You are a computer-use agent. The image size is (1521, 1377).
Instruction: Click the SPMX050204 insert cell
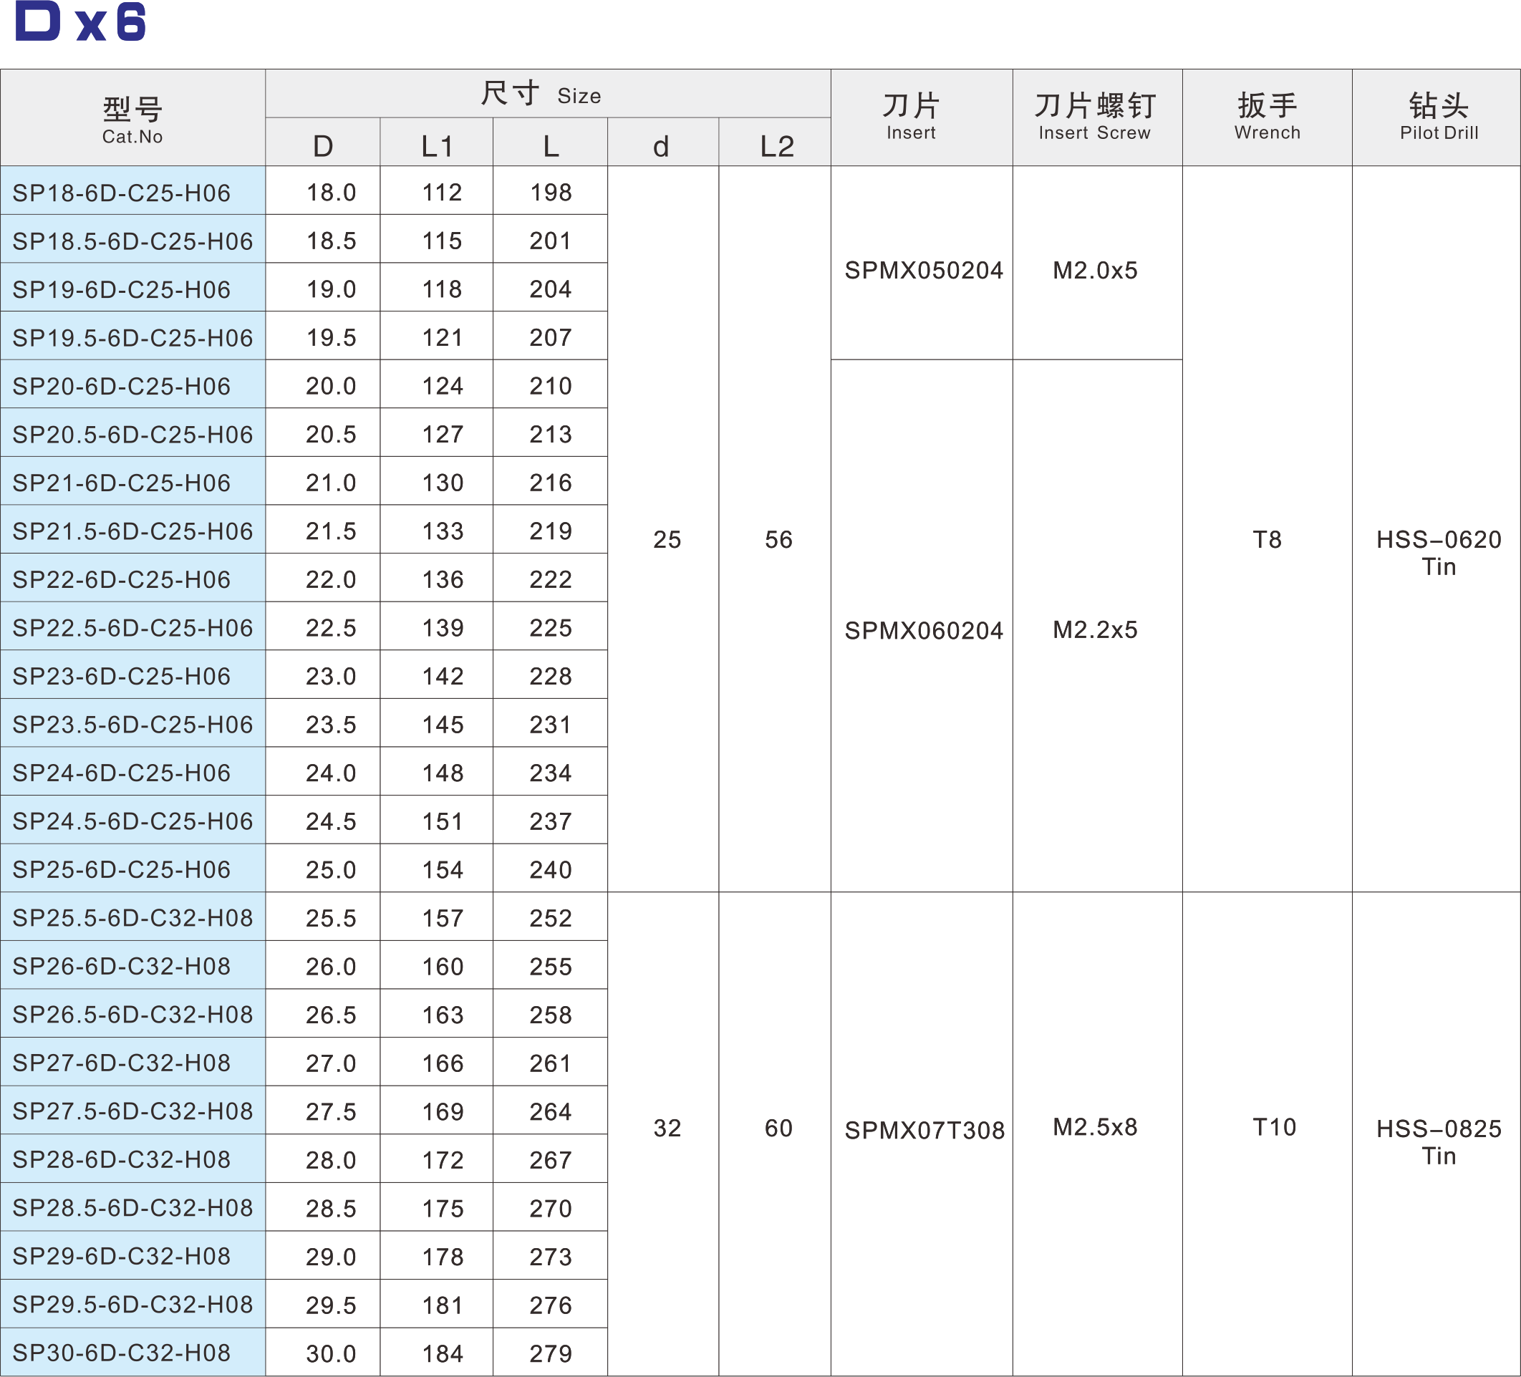(x=921, y=264)
